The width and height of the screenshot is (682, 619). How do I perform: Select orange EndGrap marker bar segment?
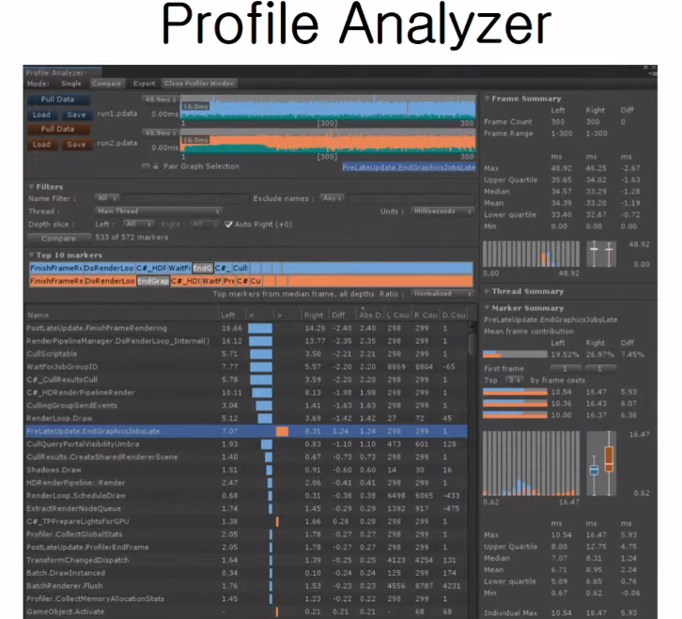pos(153,282)
